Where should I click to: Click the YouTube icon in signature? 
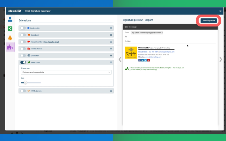pos(148,60)
